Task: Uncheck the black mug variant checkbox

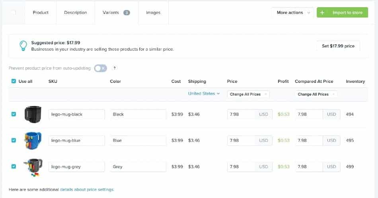Action: tap(14, 114)
